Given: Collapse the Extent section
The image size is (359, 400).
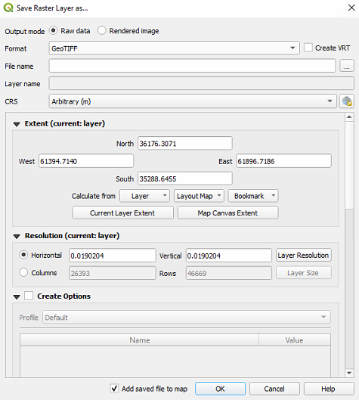Looking at the screenshot, I should point(17,124).
